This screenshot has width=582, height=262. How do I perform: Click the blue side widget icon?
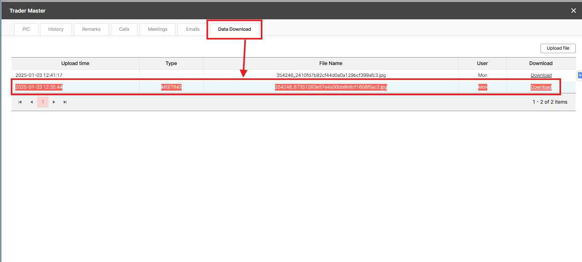(x=580, y=76)
